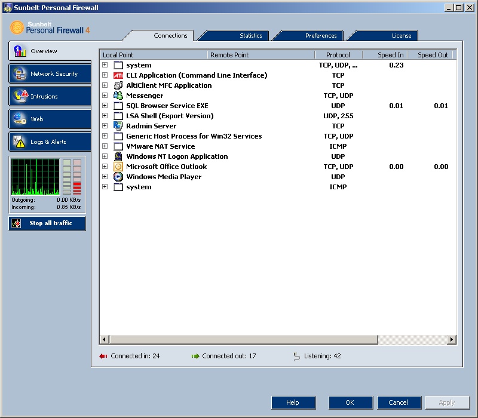This screenshot has width=478, height=418.
Task: Click the Messenger application icon
Action: (118, 96)
